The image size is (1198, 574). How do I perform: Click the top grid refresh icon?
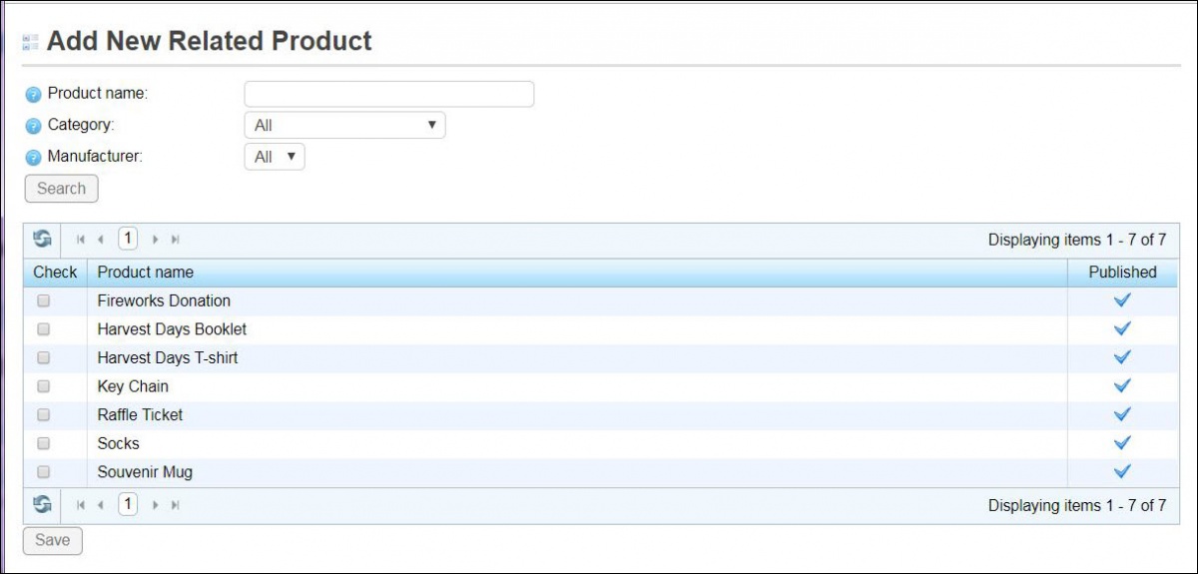click(42, 240)
